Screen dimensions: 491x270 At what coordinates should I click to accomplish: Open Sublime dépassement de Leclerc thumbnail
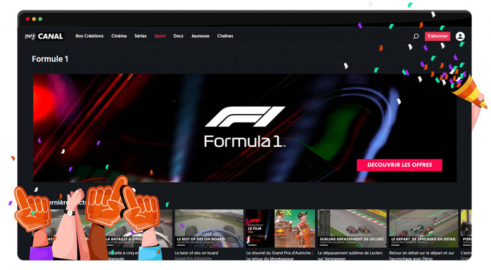tap(351, 228)
